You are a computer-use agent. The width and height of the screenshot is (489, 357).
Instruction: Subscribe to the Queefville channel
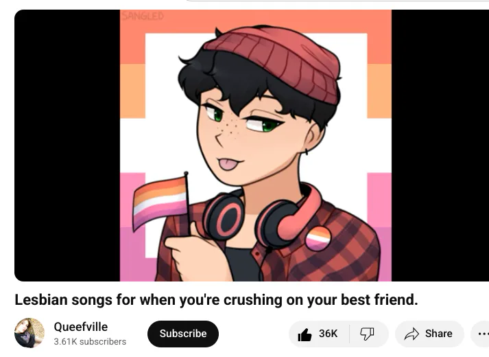pos(183,334)
